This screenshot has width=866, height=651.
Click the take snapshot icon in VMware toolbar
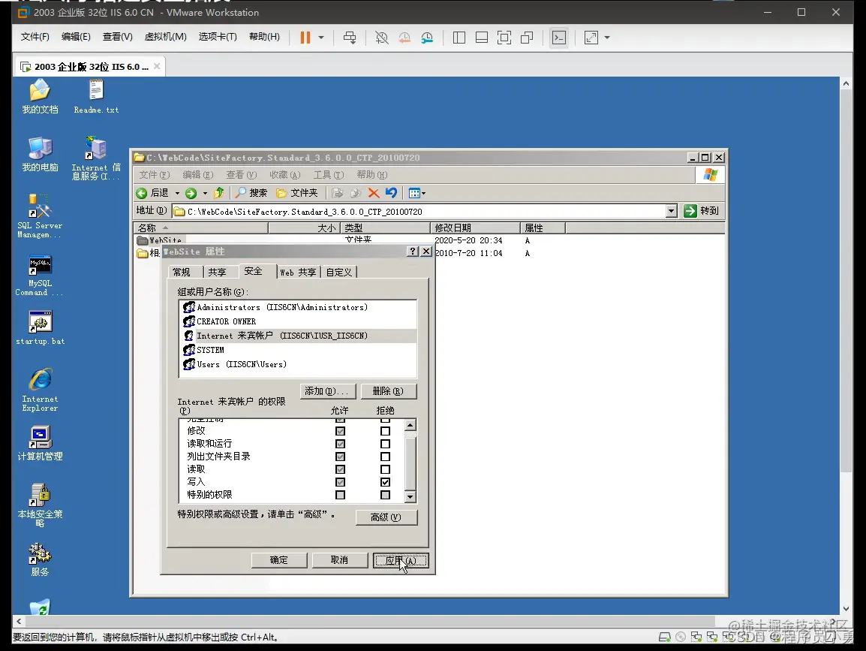382,38
